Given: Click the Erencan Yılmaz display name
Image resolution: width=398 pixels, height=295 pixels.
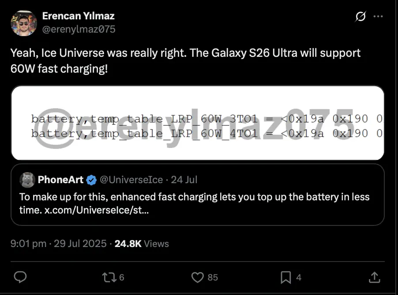Looking at the screenshot, I should pyautogui.click(x=78, y=16).
